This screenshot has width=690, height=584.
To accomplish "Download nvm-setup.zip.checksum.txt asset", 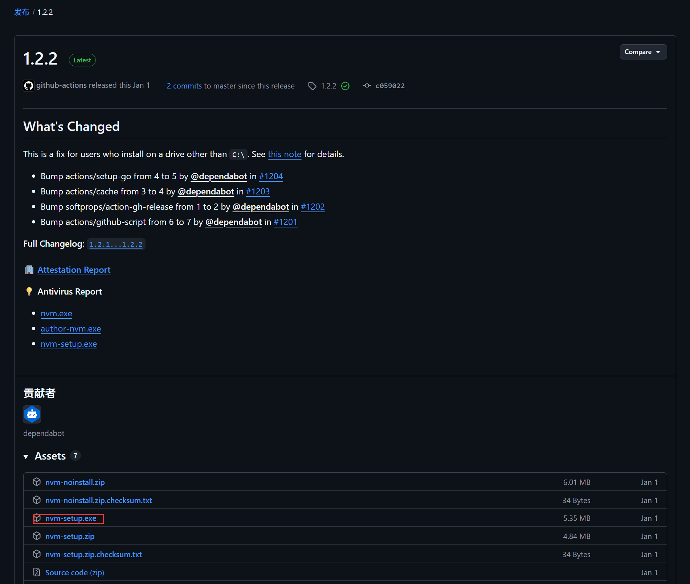I will coord(93,555).
